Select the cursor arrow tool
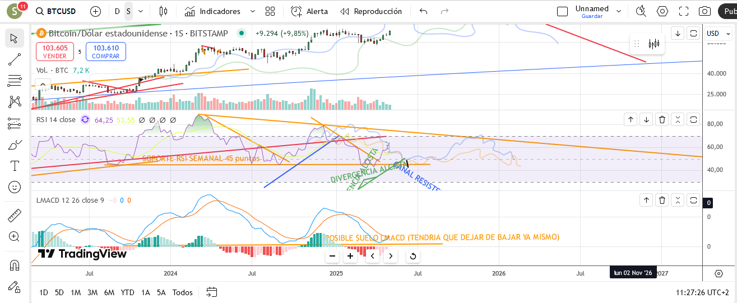737x303 pixels. pyautogui.click(x=15, y=38)
